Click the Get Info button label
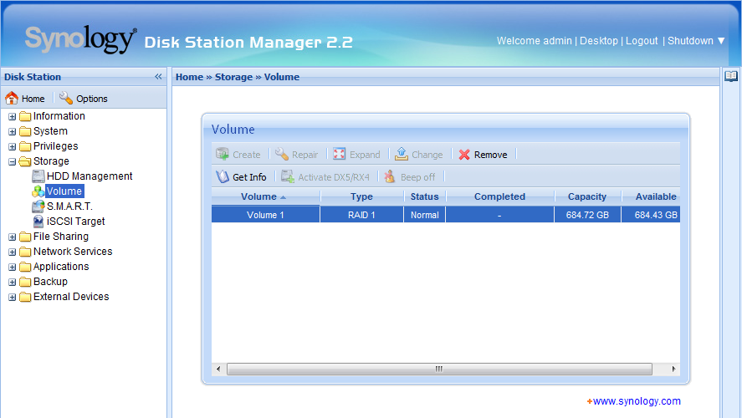The width and height of the screenshot is (742, 418). 249,177
